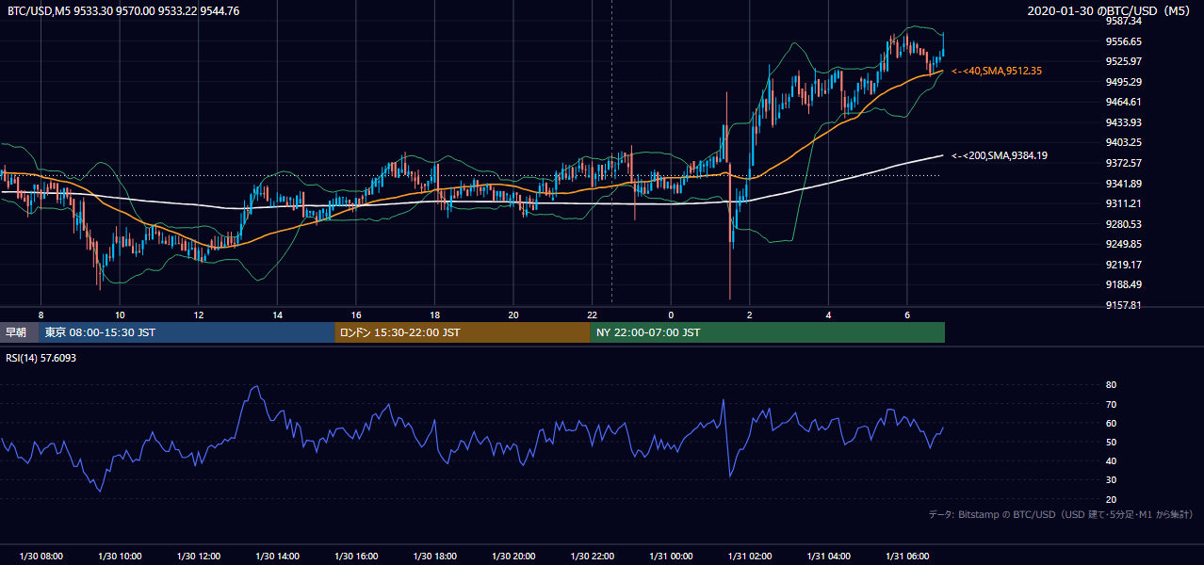The width and height of the screenshot is (1204, 565).
Task: Click price axis value 9556.65
Action: (x=1124, y=41)
